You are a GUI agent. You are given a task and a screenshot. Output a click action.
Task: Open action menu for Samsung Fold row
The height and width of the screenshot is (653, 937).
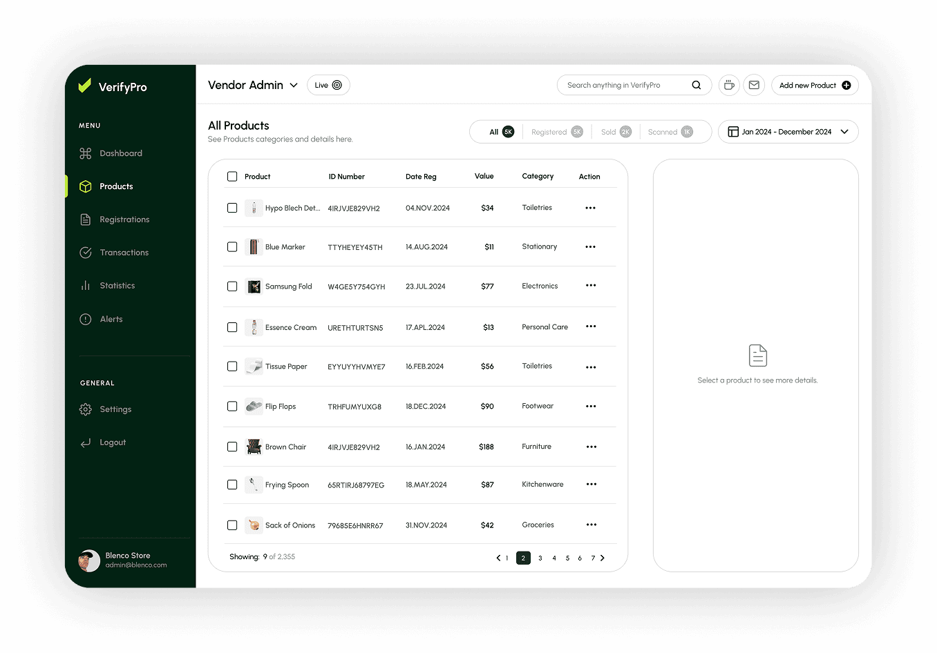coord(591,286)
